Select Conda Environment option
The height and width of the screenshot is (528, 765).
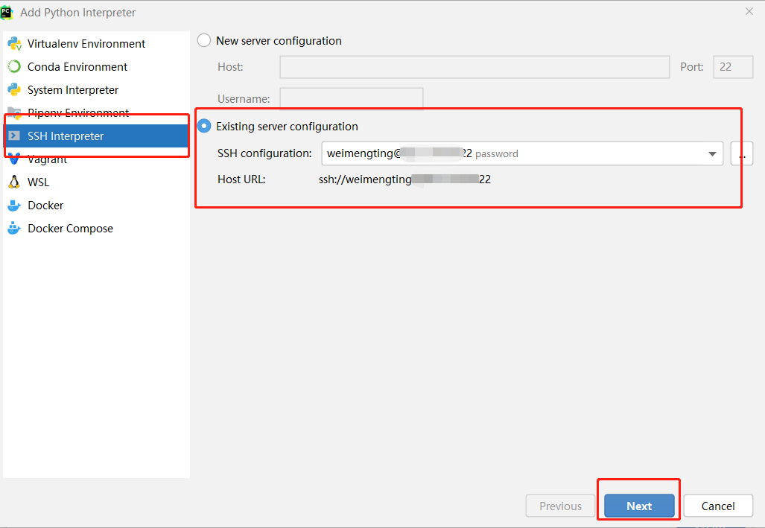[96, 67]
